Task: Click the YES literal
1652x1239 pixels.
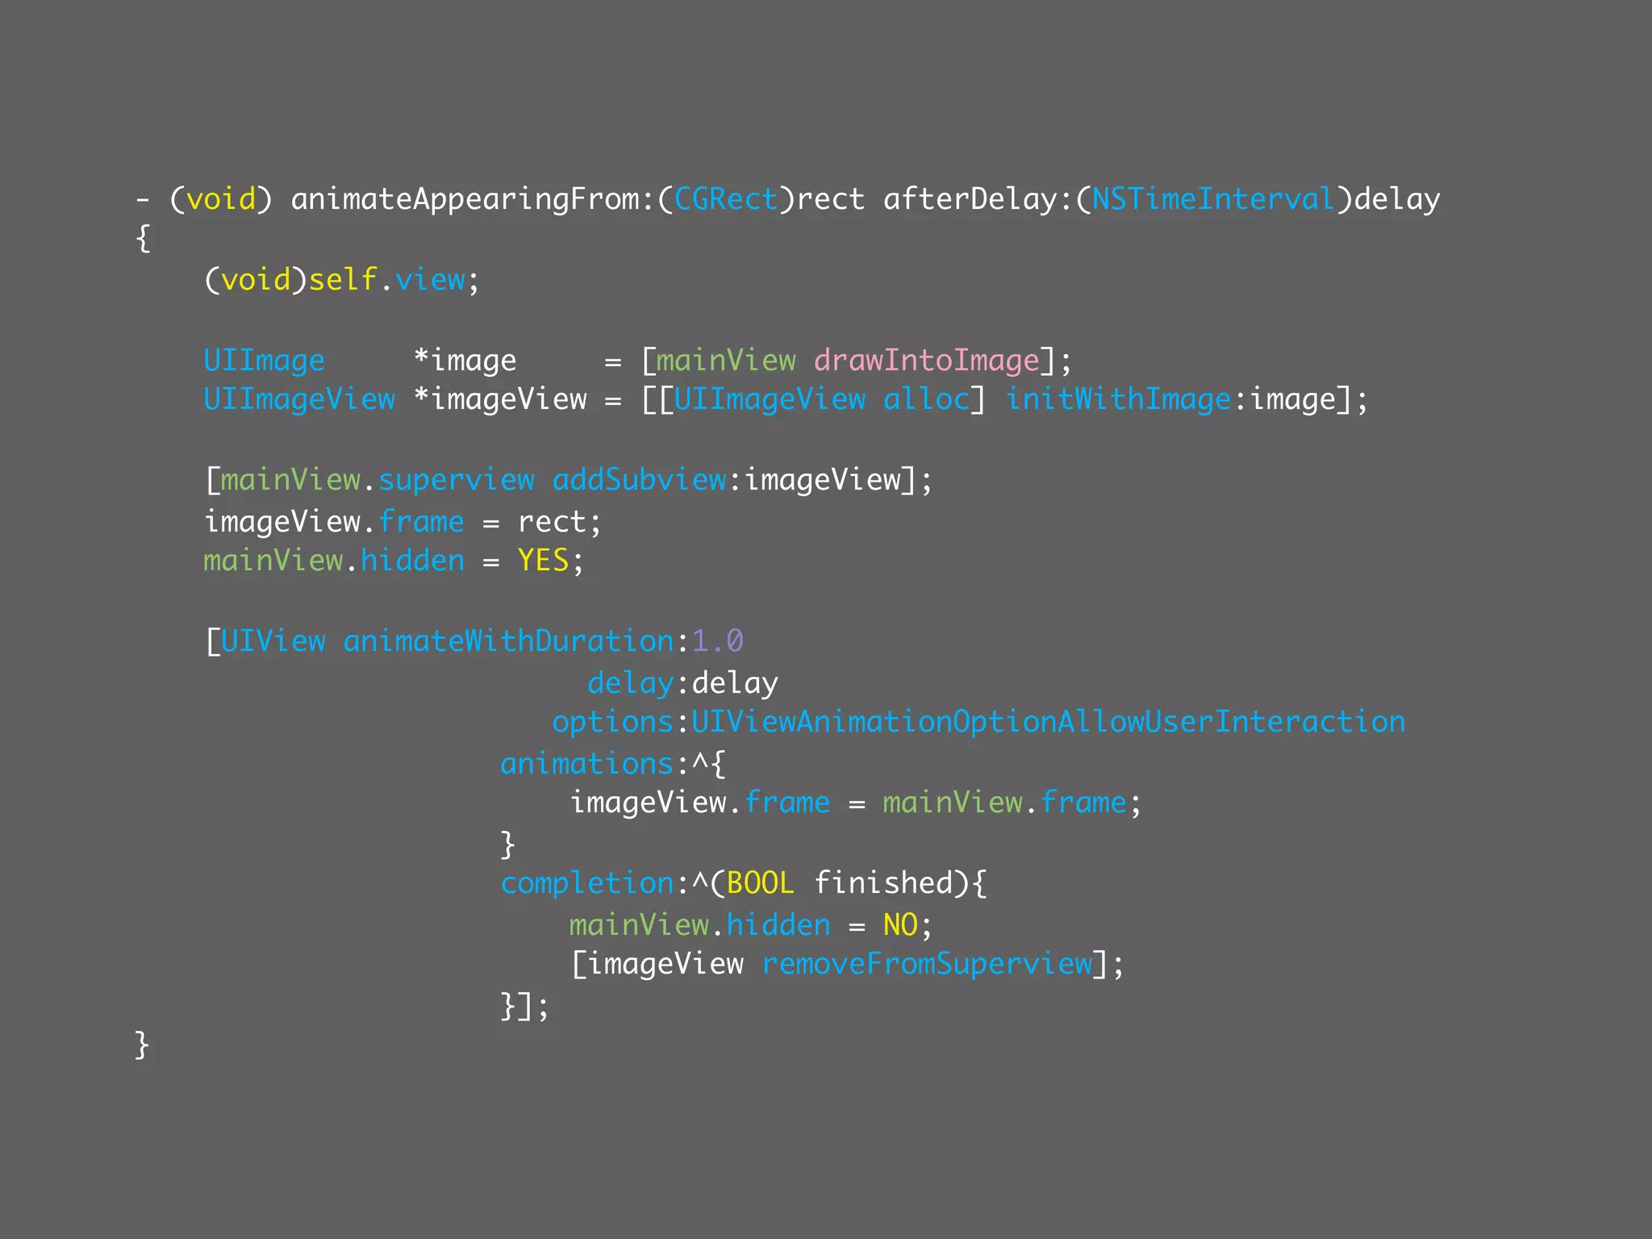Action: pos(543,560)
